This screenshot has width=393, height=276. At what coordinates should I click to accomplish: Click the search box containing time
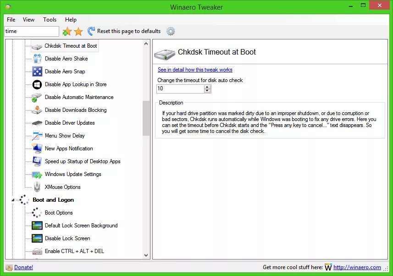point(32,31)
